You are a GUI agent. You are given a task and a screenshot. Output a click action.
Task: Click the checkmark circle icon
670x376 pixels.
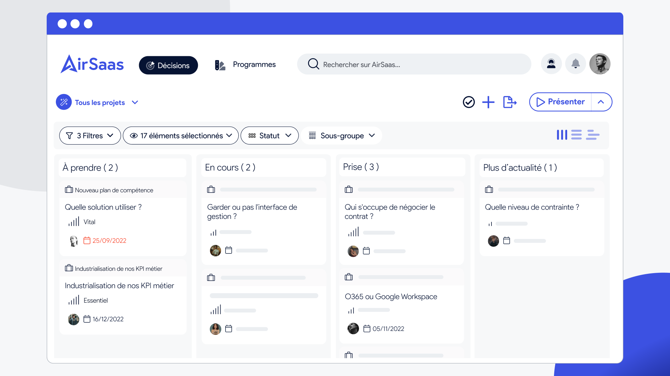(x=469, y=102)
